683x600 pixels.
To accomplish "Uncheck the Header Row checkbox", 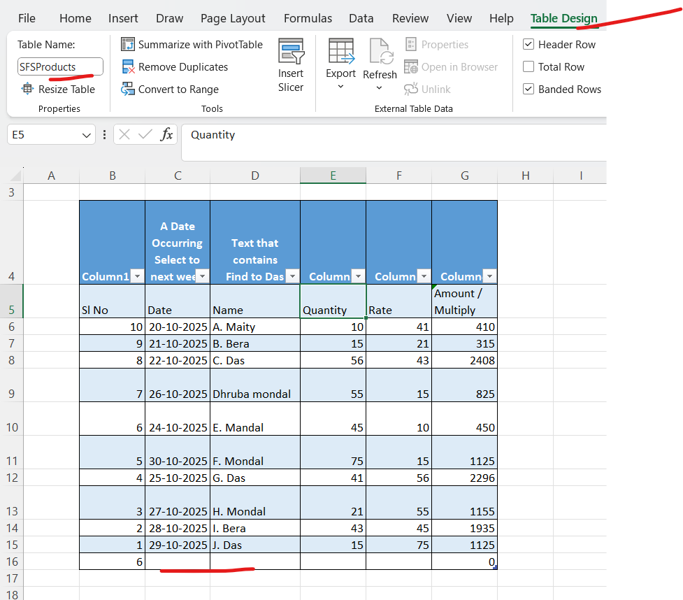I will tap(529, 45).
